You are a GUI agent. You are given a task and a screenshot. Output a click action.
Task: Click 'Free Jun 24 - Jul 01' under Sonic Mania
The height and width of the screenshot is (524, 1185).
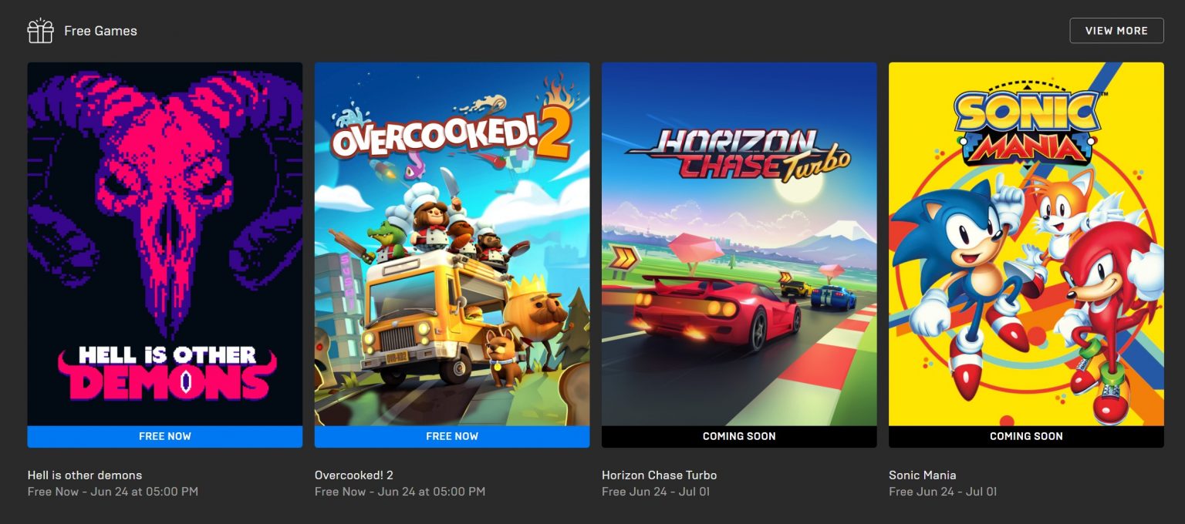pos(943,492)
